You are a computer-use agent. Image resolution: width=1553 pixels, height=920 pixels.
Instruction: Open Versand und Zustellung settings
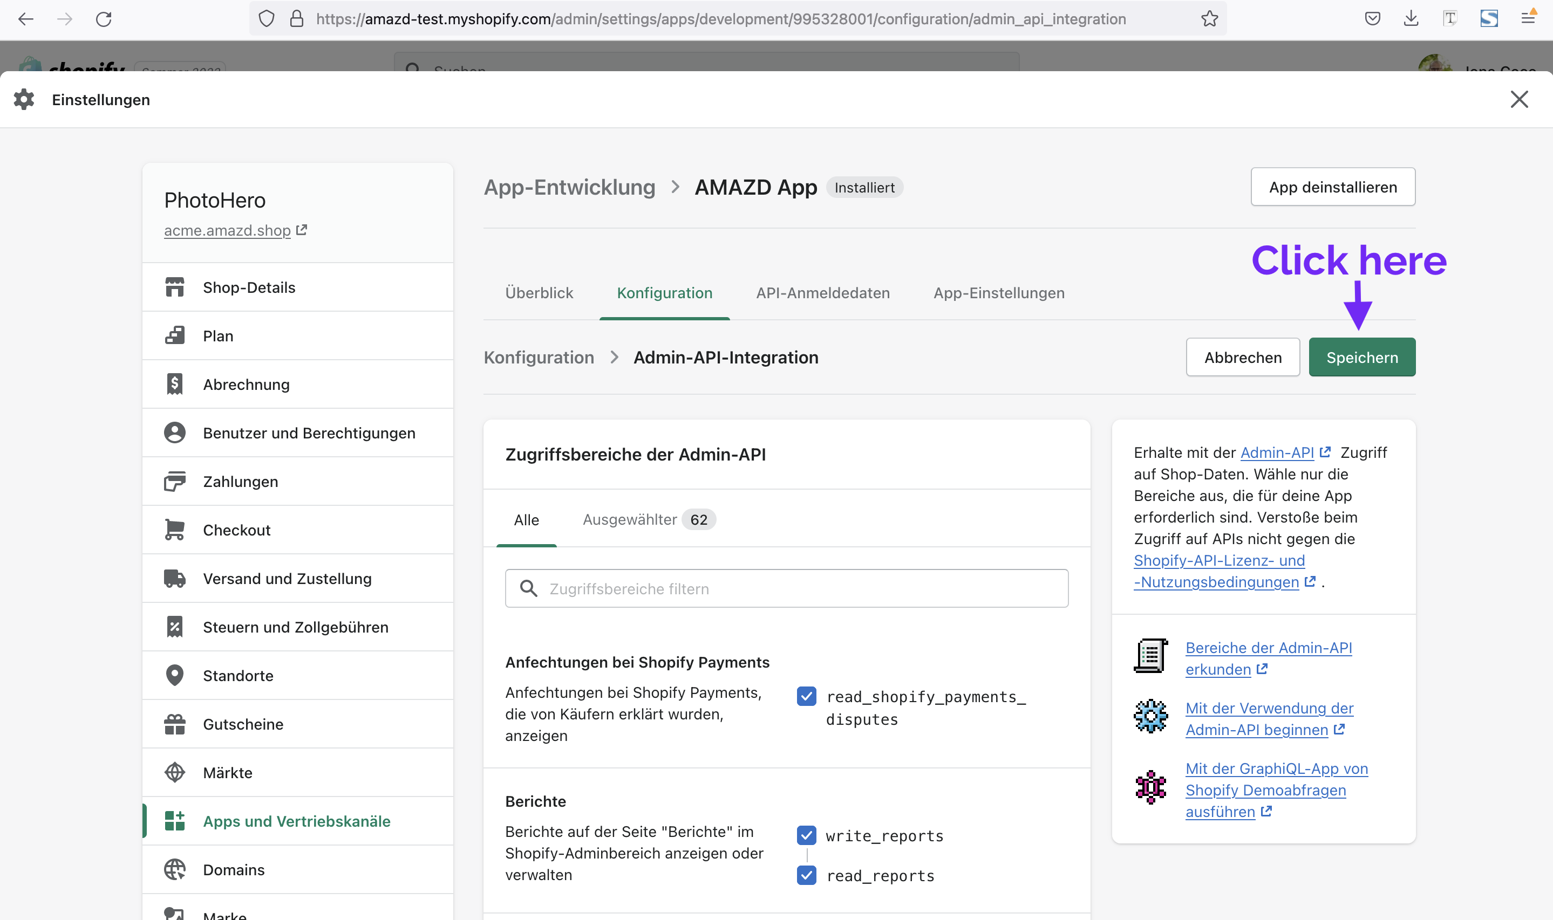pyautogui.click(x=298, y=579)
